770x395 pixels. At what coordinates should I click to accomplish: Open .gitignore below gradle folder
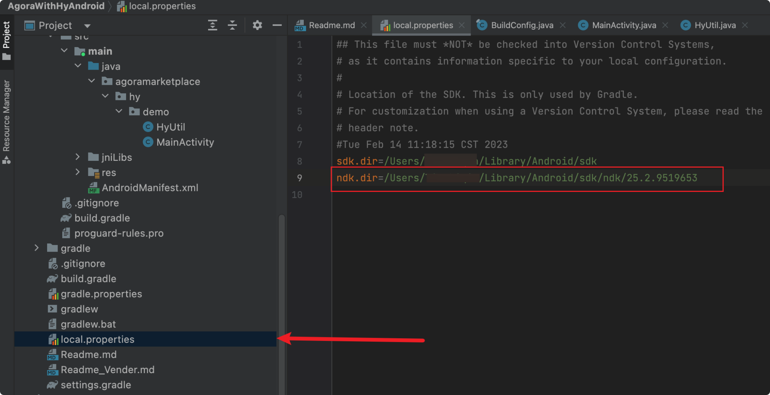[x=83, y=264]
